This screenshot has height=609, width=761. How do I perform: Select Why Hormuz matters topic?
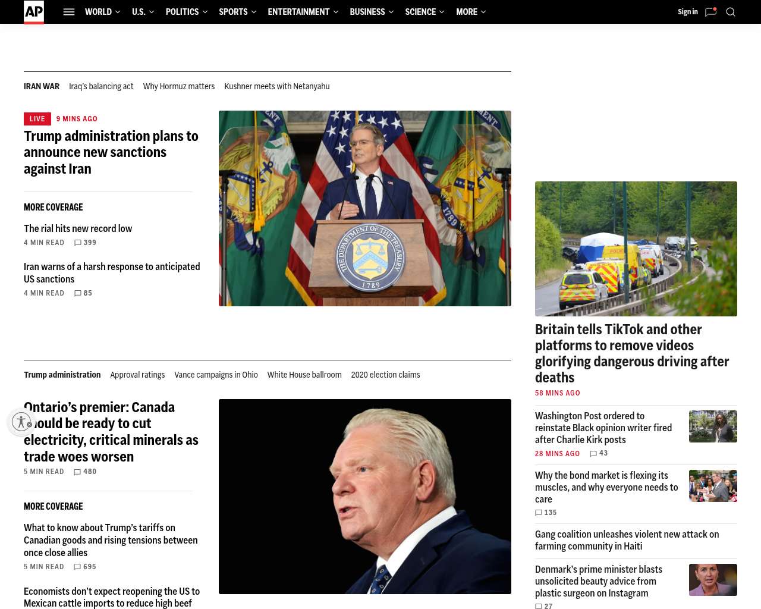point(179,86)
